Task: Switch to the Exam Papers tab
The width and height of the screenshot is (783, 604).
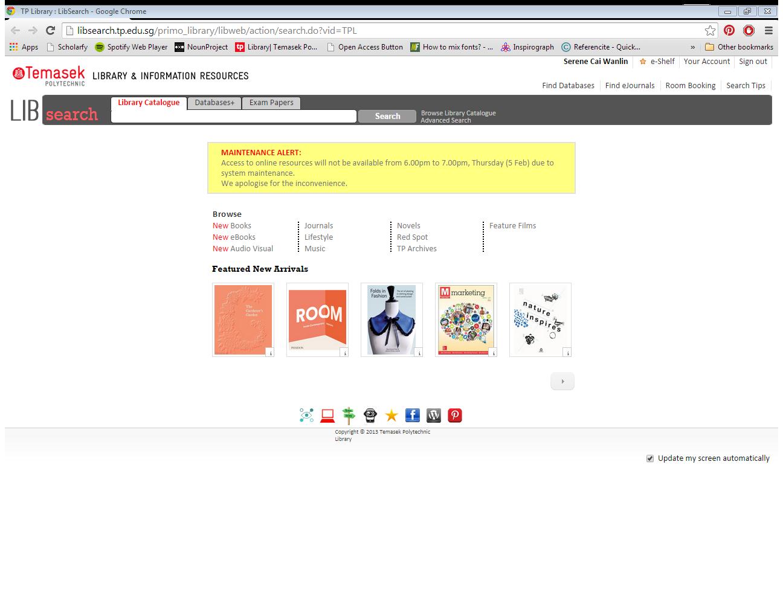Action: pyautogui.click(x=271, y=103)
